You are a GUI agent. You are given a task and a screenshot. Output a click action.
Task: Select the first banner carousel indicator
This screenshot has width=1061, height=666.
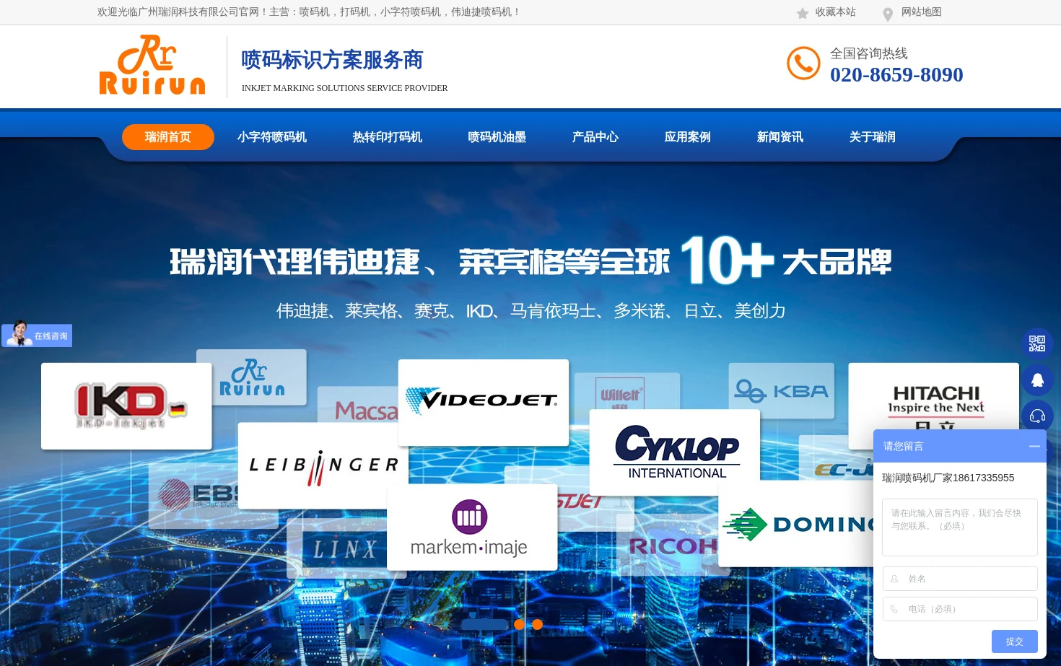(484, 625)
